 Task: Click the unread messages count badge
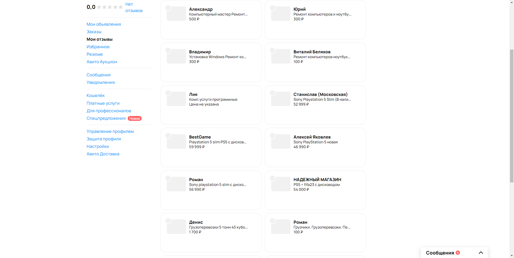coord(458,253)
